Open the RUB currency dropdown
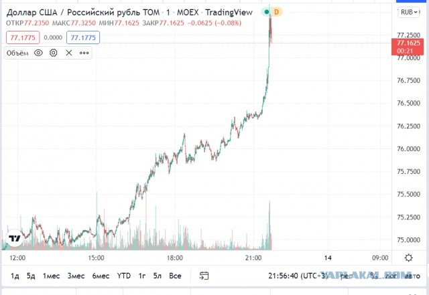 coord(409,12)
